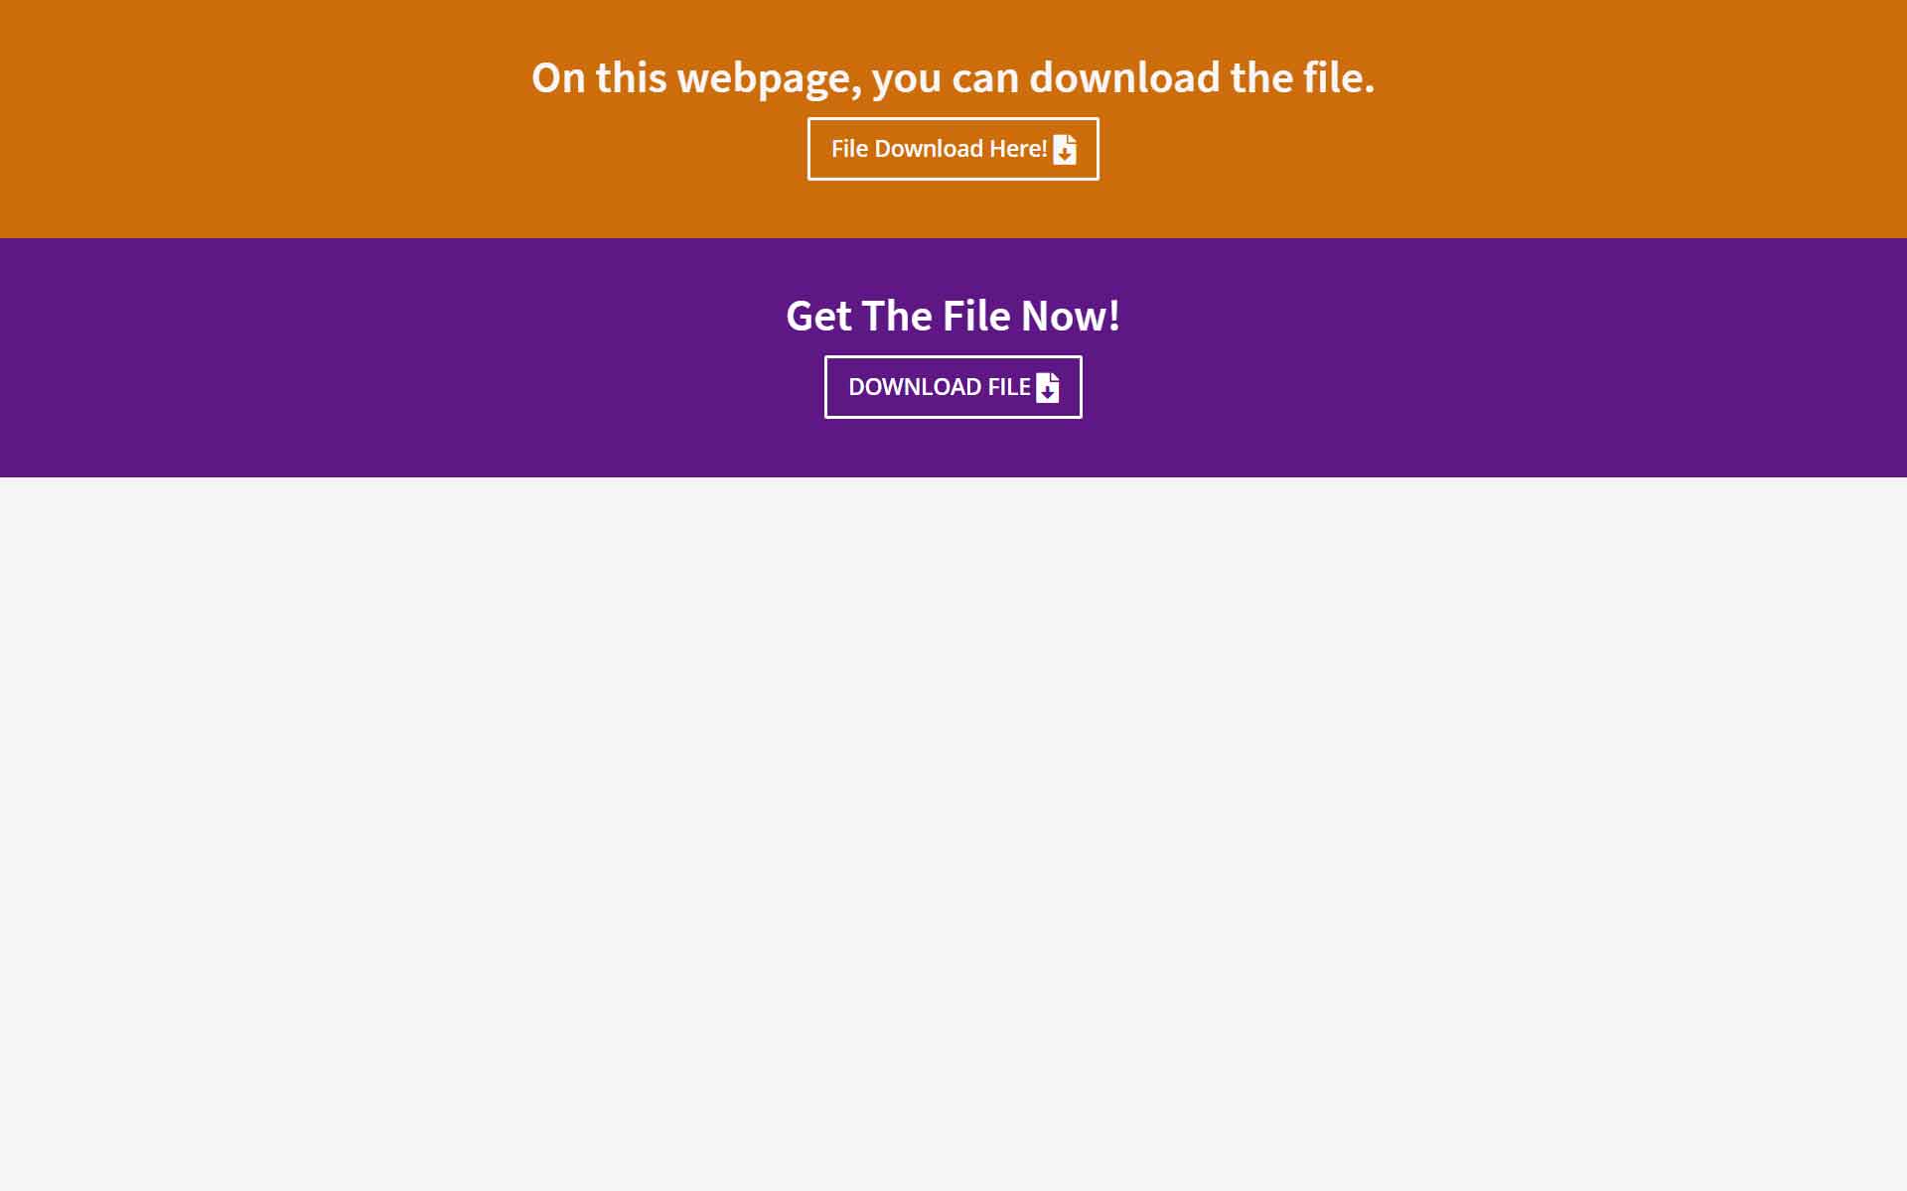Click the document arrow icon next to DOWNLOAD FILE
This screenshot has height=1191, width=1907.
pyautogui.click(x=1048, y=387)
